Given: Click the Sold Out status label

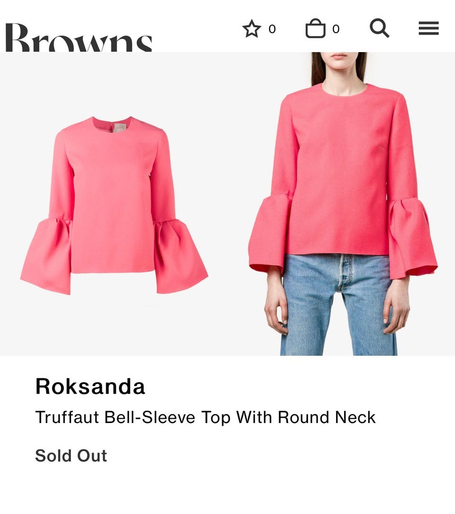Looking at the screenshot, I should (71, 456).
